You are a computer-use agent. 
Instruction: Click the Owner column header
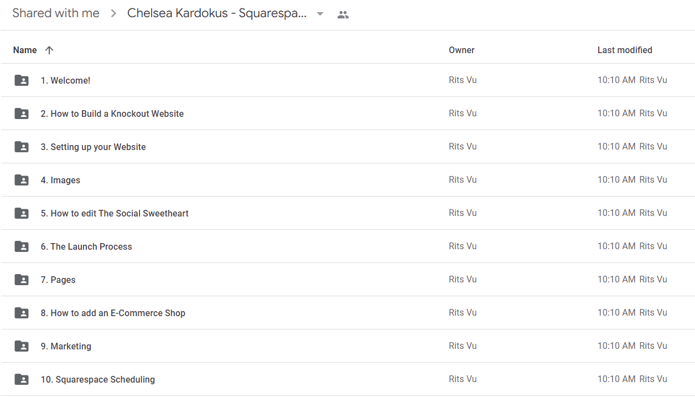tap(461, 50)
